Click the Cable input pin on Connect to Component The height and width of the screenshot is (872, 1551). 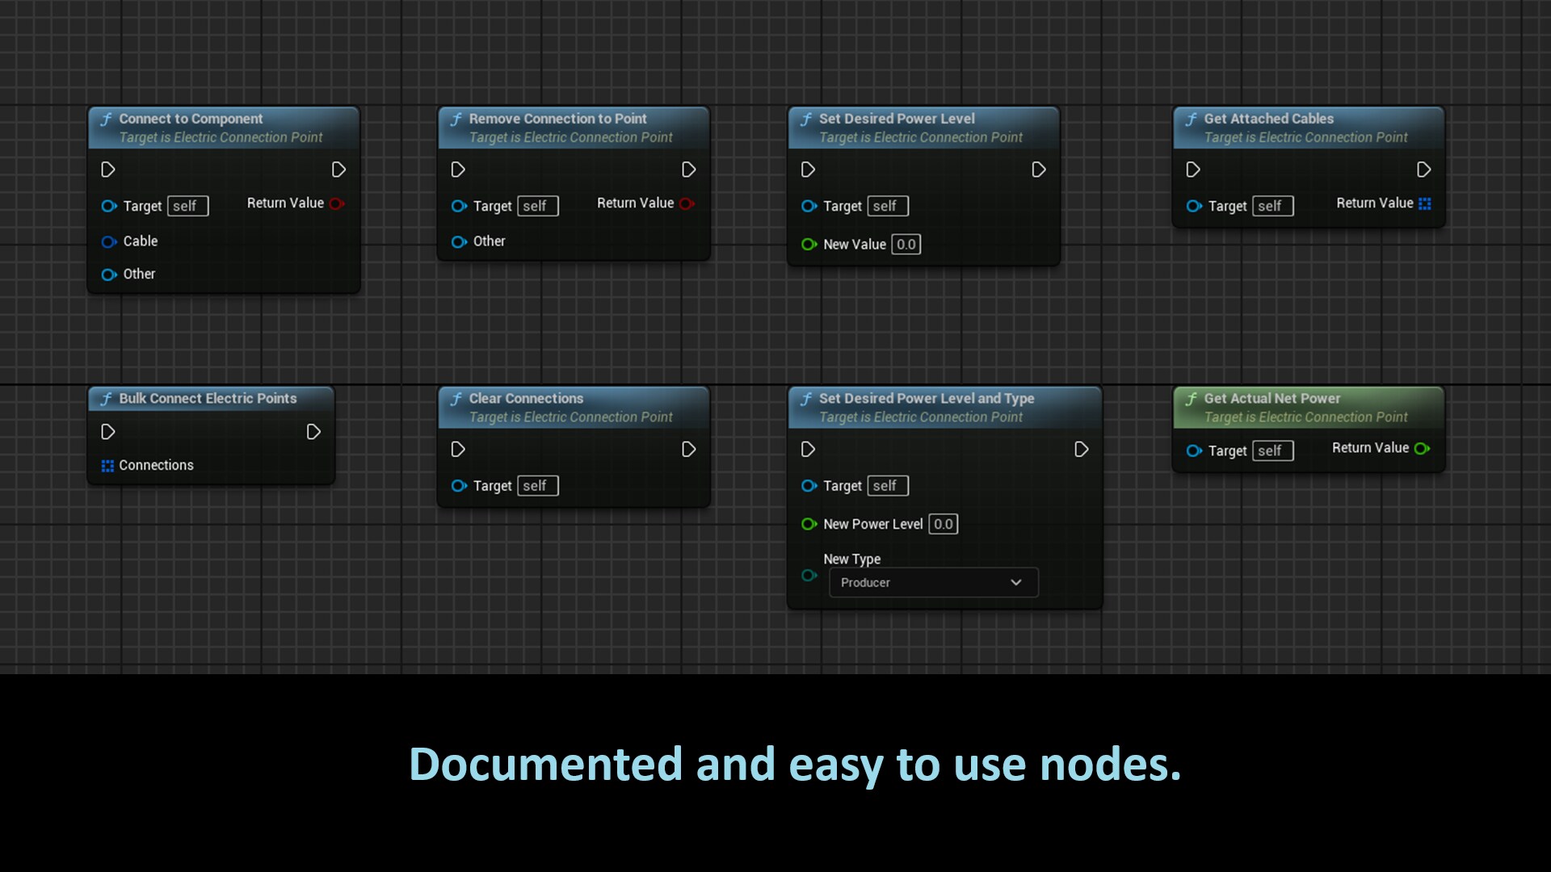(x=109, y=241)
